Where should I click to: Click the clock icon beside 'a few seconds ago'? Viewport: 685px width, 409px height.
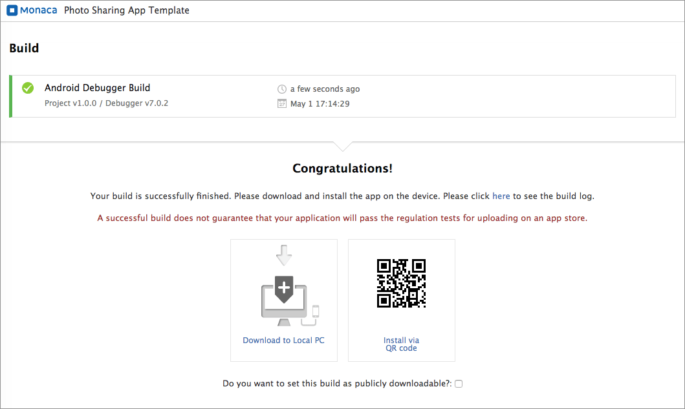(282, 89)
